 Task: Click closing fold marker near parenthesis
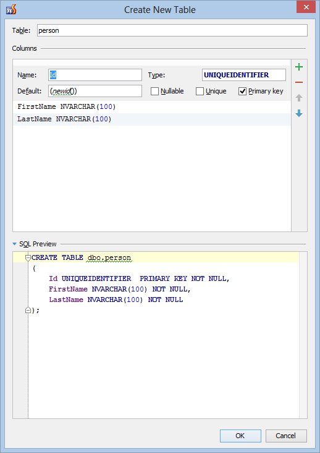28,310
